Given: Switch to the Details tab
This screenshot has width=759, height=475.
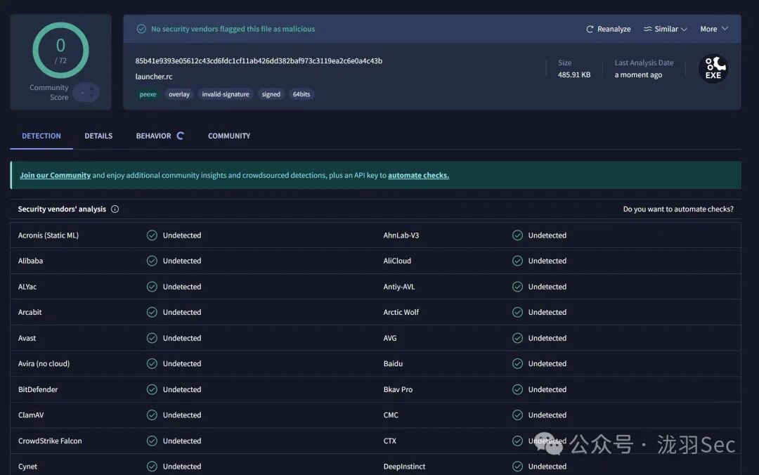Looking at the screenshot, I should tap(98, 136).
